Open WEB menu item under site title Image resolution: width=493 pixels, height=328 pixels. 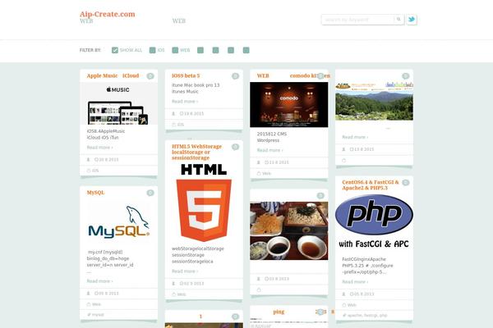tap(86, 21)
